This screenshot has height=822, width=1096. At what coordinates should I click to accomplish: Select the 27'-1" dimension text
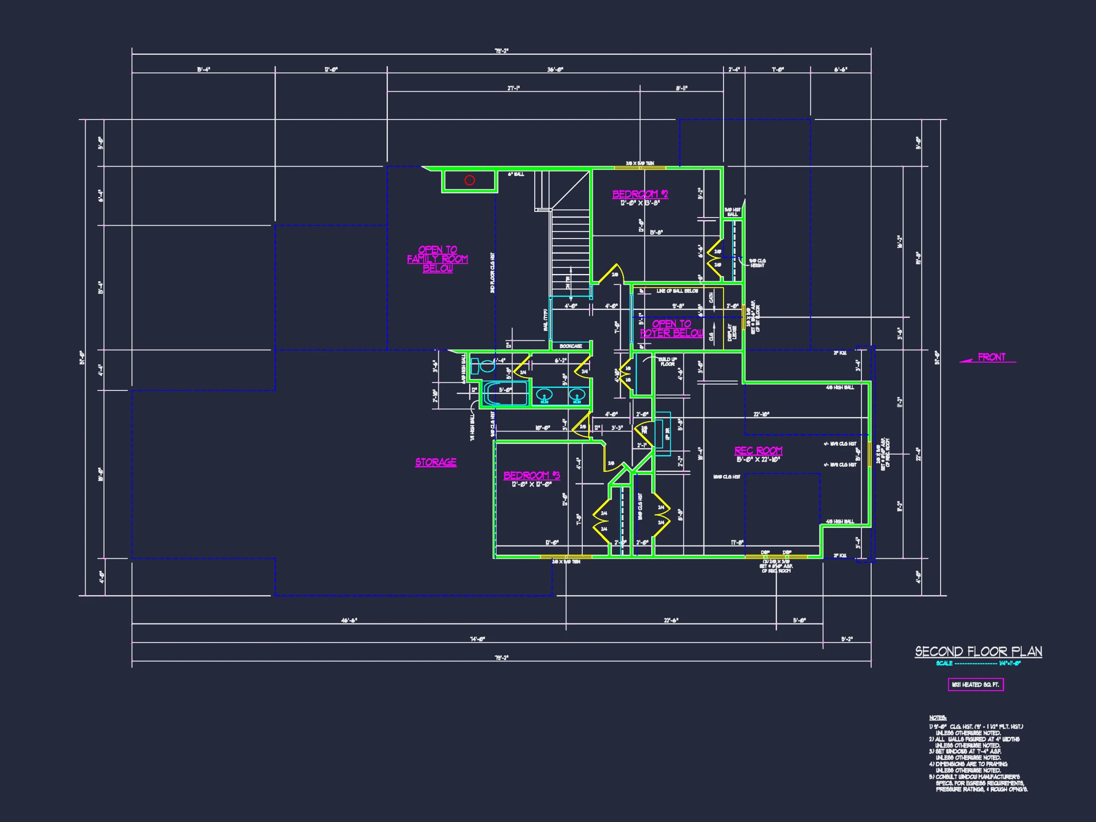(513, 88)
